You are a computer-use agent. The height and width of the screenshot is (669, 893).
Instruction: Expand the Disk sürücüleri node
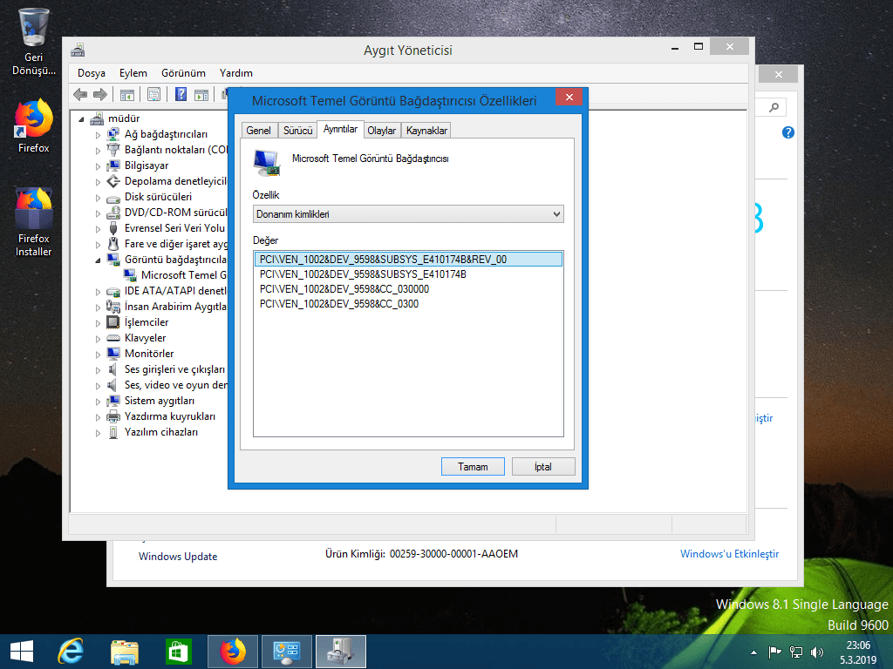click(x=98, y=198)
